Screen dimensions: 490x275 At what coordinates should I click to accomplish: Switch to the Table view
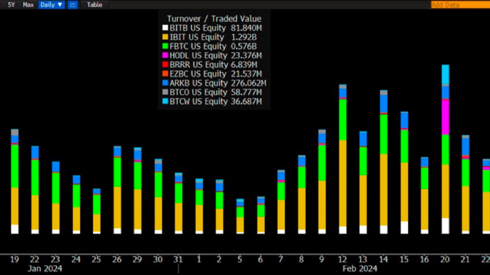pos(94,5)
